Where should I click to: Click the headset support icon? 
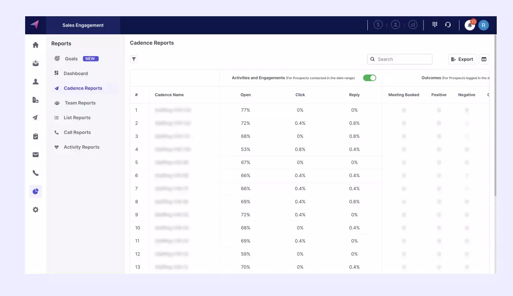coord(448,25)
